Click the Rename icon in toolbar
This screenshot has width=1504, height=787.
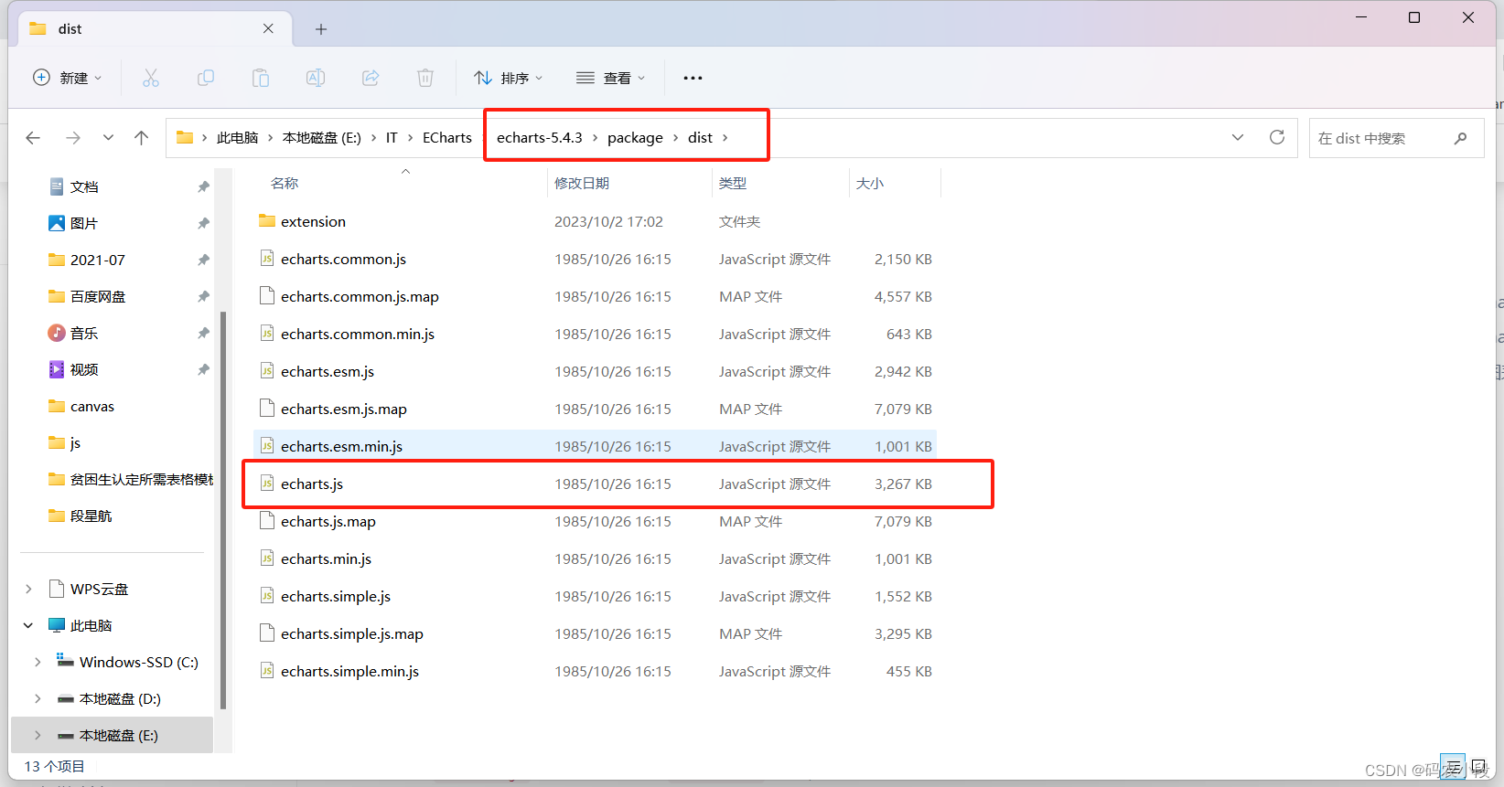pos(316,78)
